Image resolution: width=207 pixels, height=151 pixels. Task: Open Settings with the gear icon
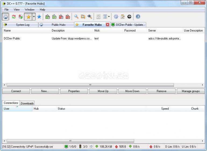[116, 17]
